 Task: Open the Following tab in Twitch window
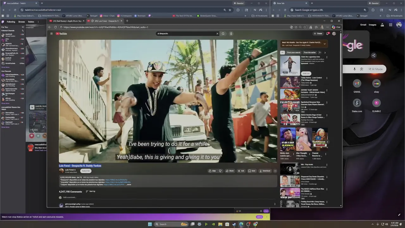(11, 22)
